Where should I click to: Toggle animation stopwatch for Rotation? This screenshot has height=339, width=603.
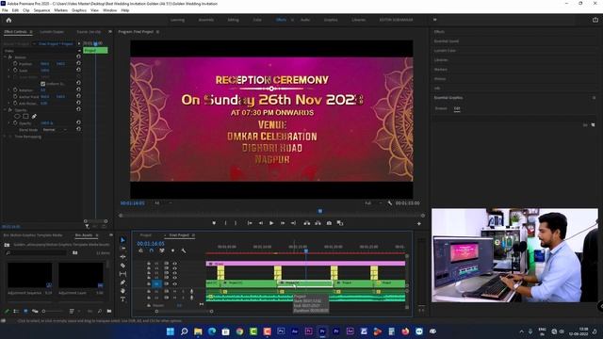pos(15,90)
